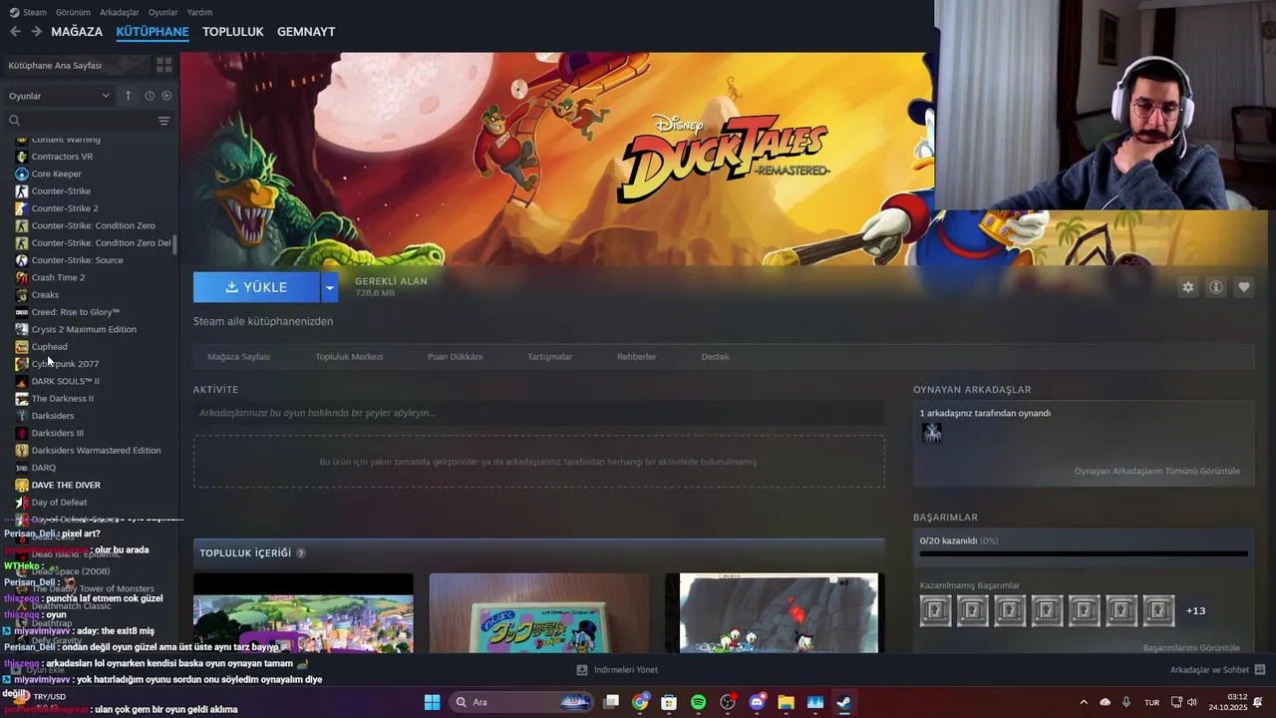Open the Görünüm menu
1276x718 pixels.
coord(73,12)
